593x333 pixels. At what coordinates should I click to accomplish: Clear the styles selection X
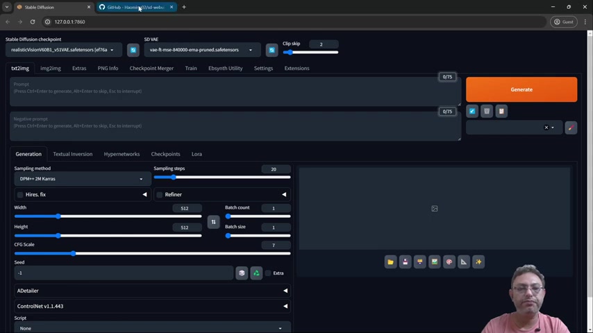pyautogui.click(x=546, y=128)
